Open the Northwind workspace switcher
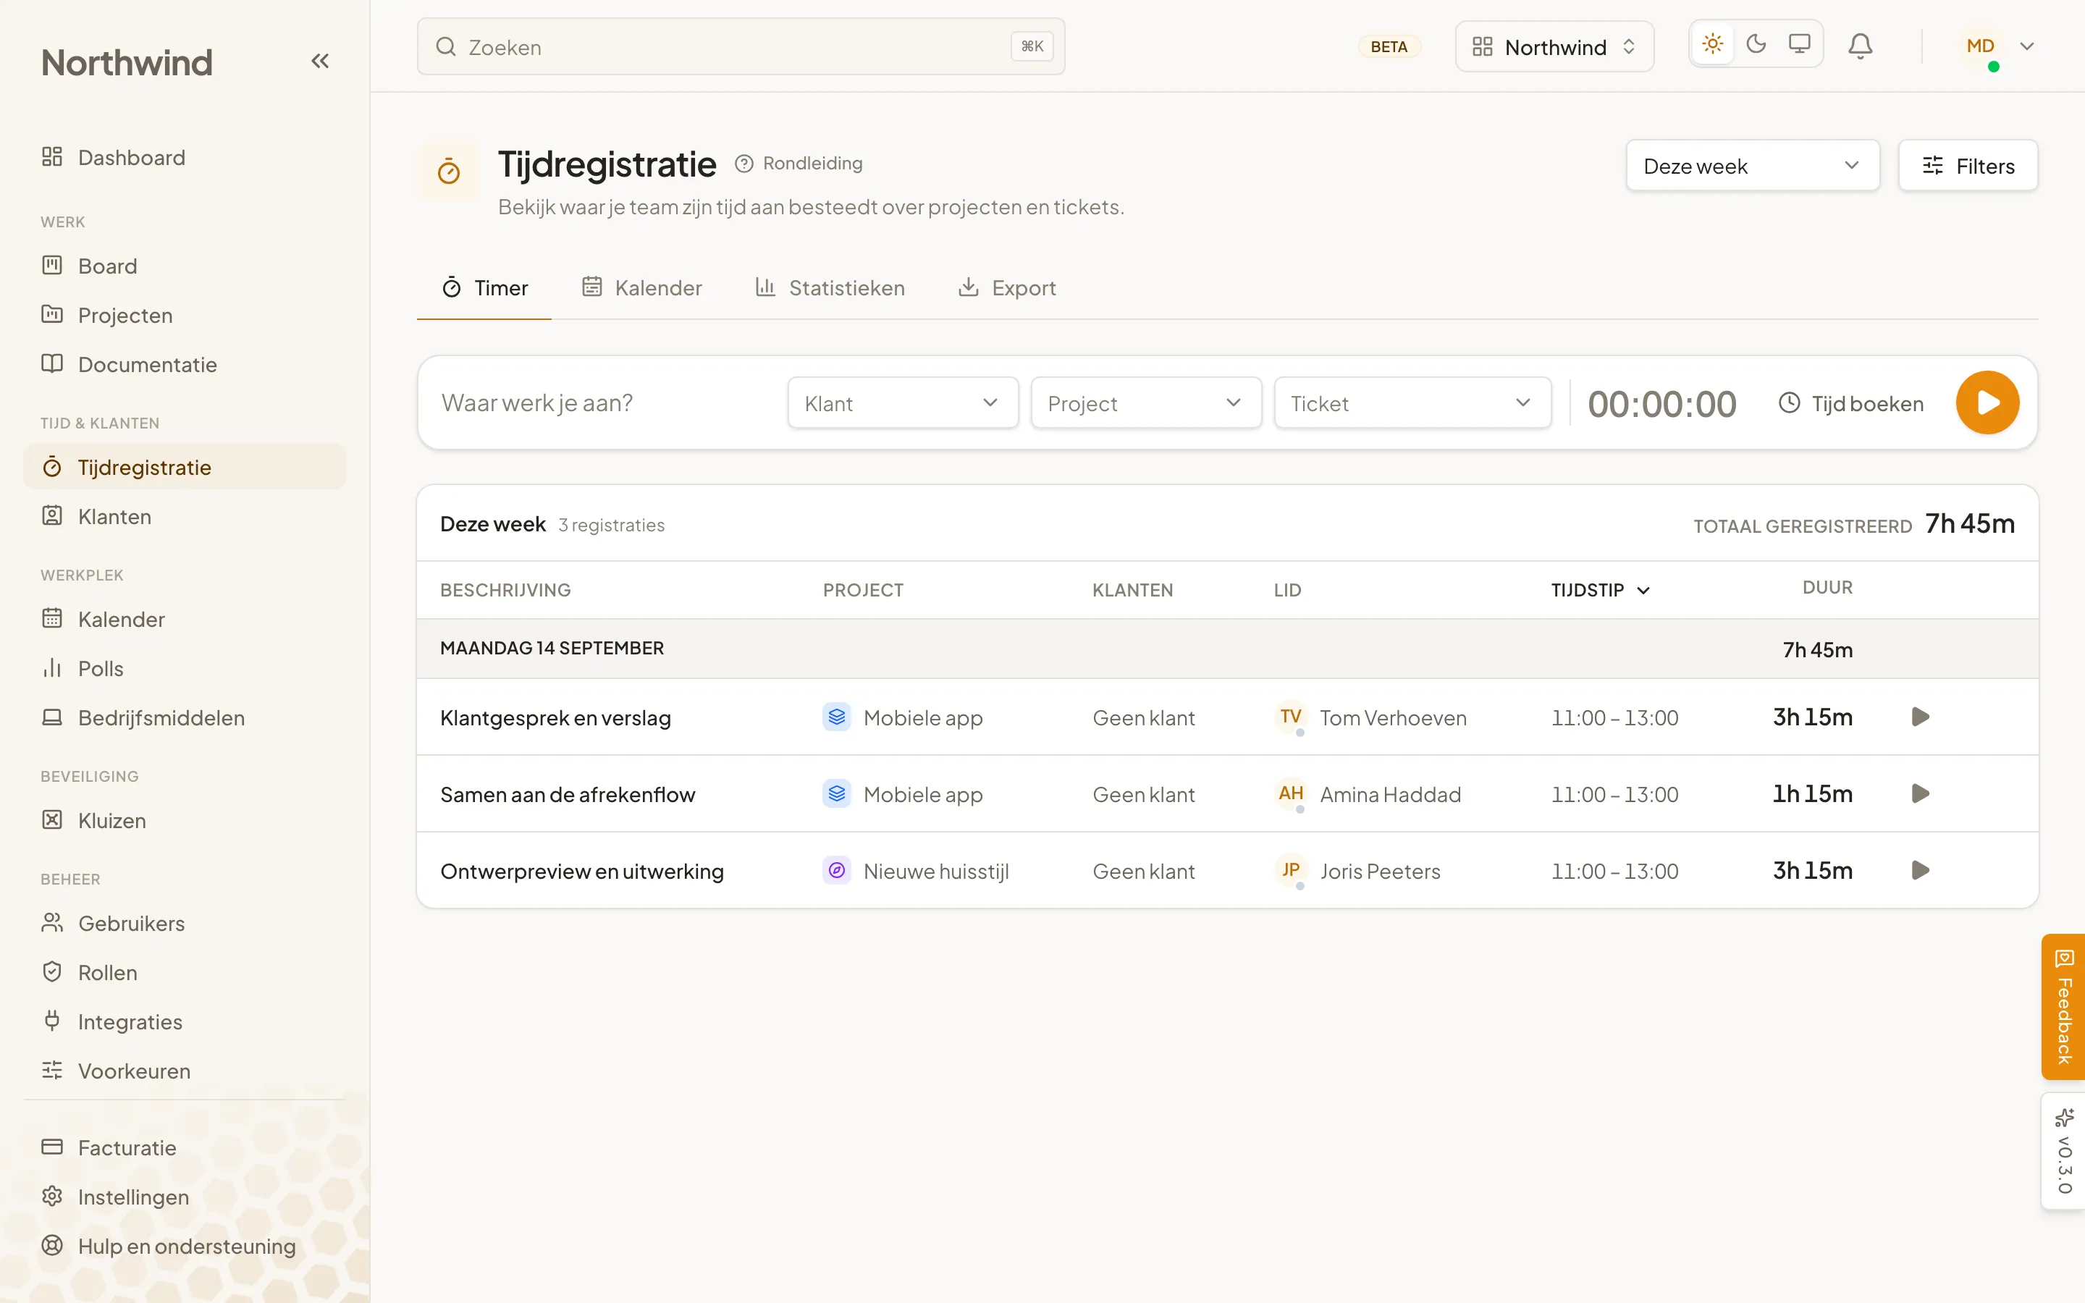The width and height of the screenshot is (2085, 1303). (1554, 46)
